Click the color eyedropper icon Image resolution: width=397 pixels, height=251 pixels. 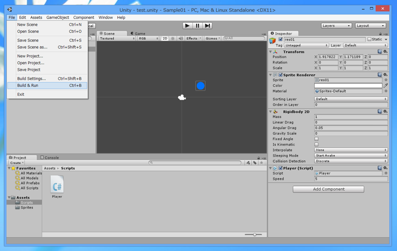coord(386,86)
